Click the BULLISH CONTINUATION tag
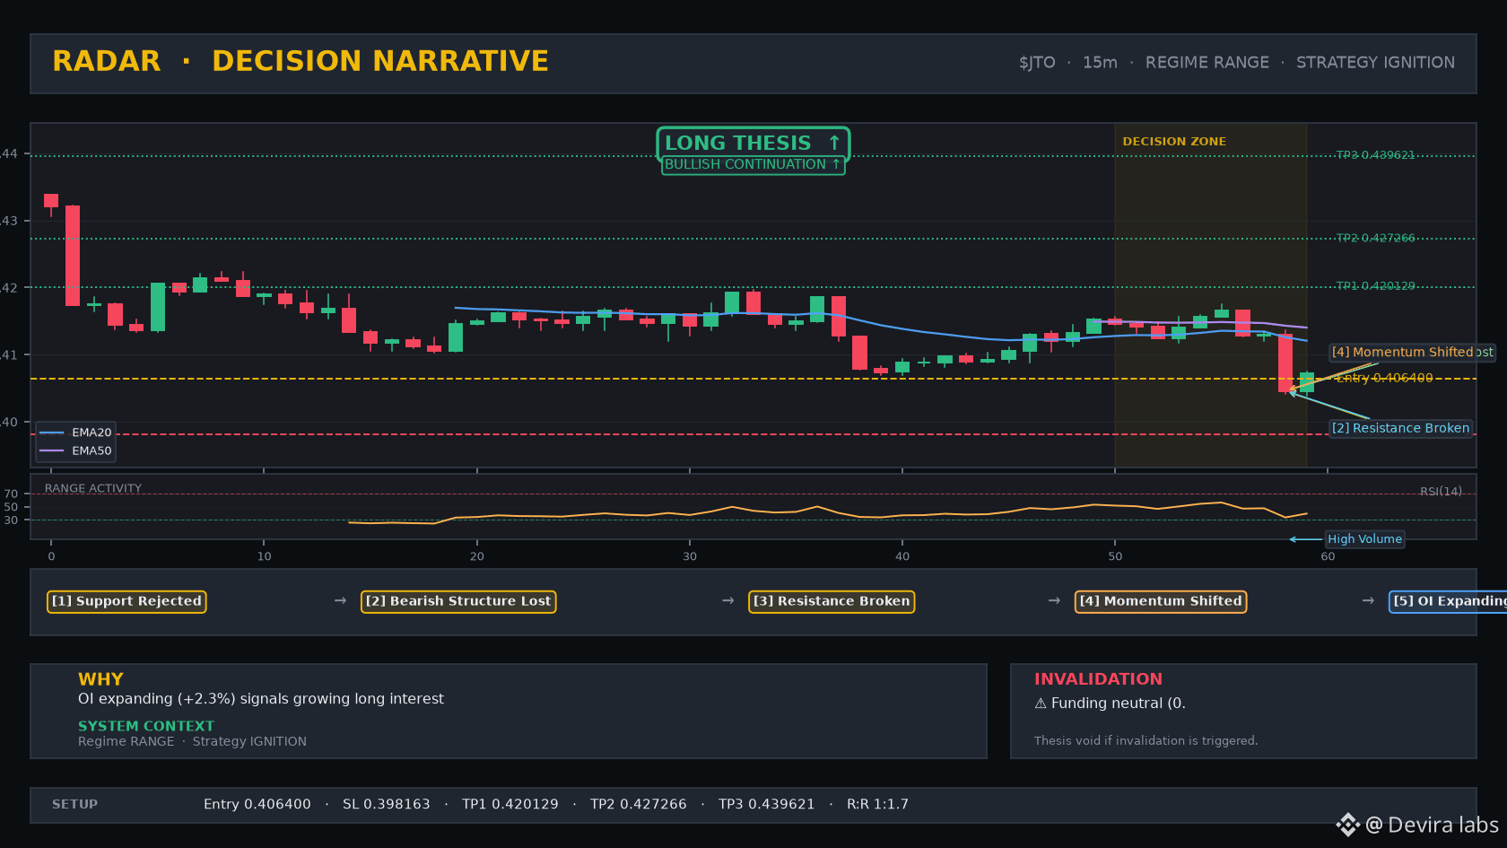The width and height of the screenshot is (1507, 848). (753, 164)
